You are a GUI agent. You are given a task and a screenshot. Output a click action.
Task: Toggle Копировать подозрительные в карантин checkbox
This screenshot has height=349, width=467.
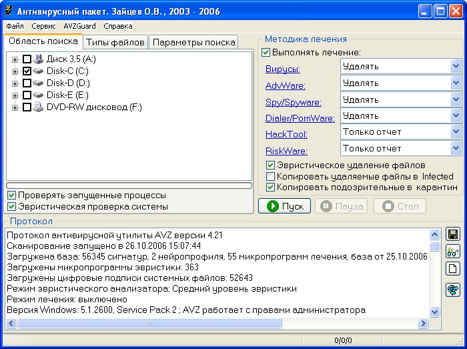(x=270, y=188)
